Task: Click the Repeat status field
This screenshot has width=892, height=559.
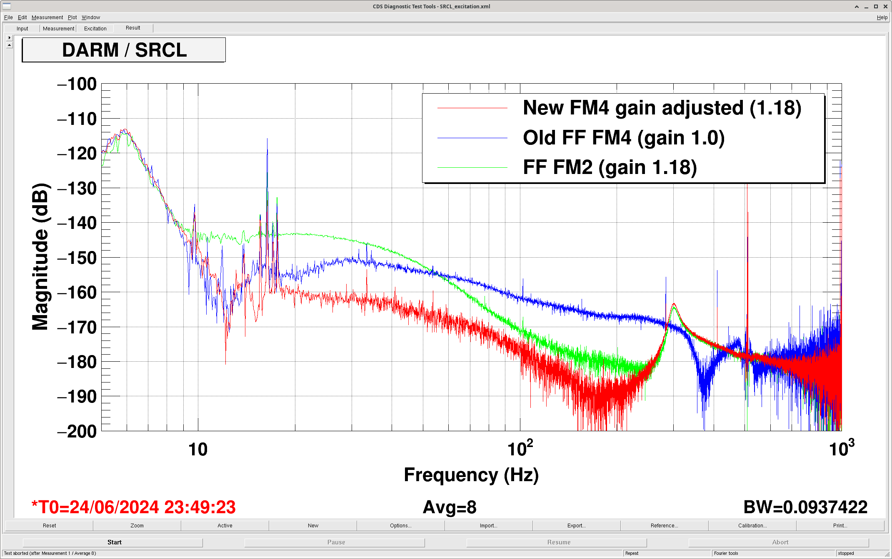Action: (667, 553)
